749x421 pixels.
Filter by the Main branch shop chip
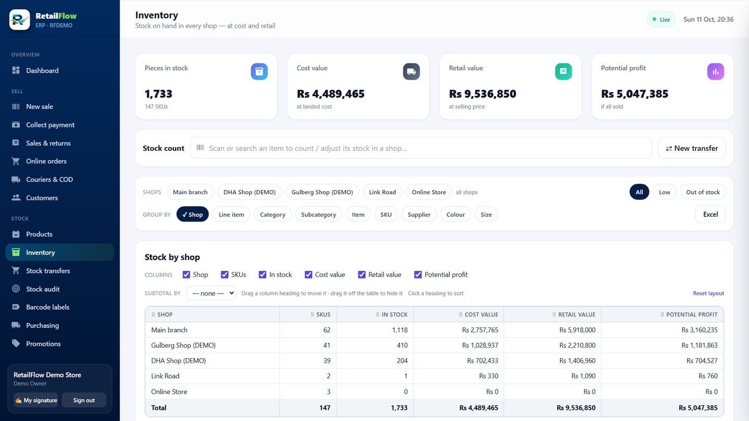pyautogui.click(x=190, y=192)
